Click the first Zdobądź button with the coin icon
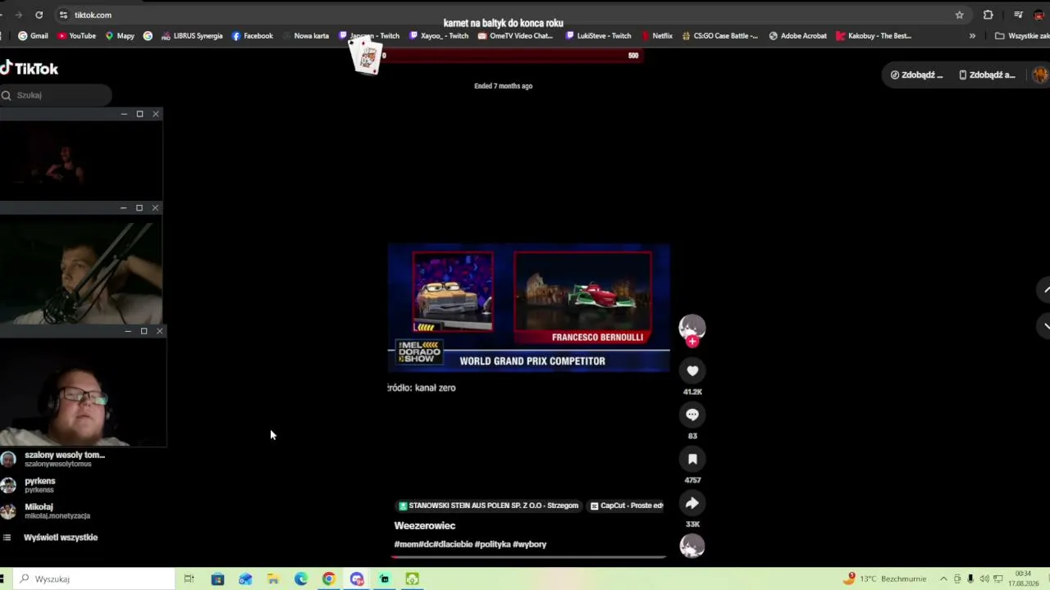Screen dimensions: 1050x590 [x=917, y=75]
